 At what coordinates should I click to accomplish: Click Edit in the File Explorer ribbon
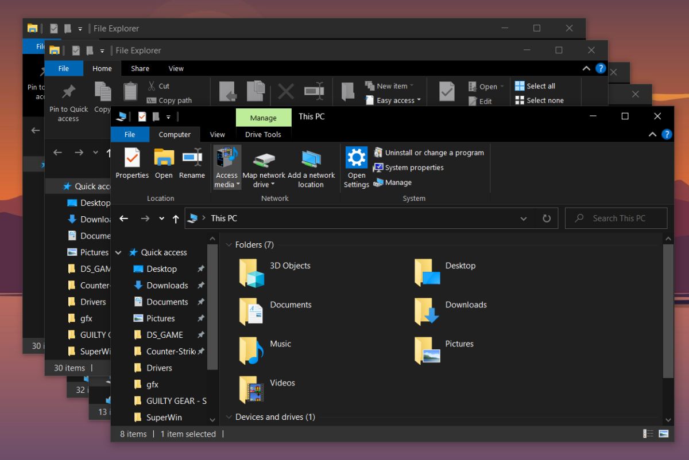point(480,101)
